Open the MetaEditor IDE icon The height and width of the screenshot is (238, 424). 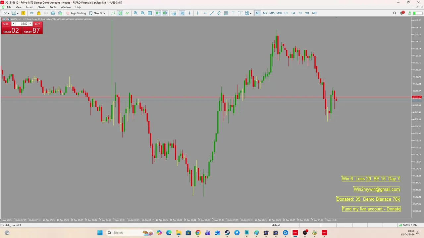(x=31, y=13)
